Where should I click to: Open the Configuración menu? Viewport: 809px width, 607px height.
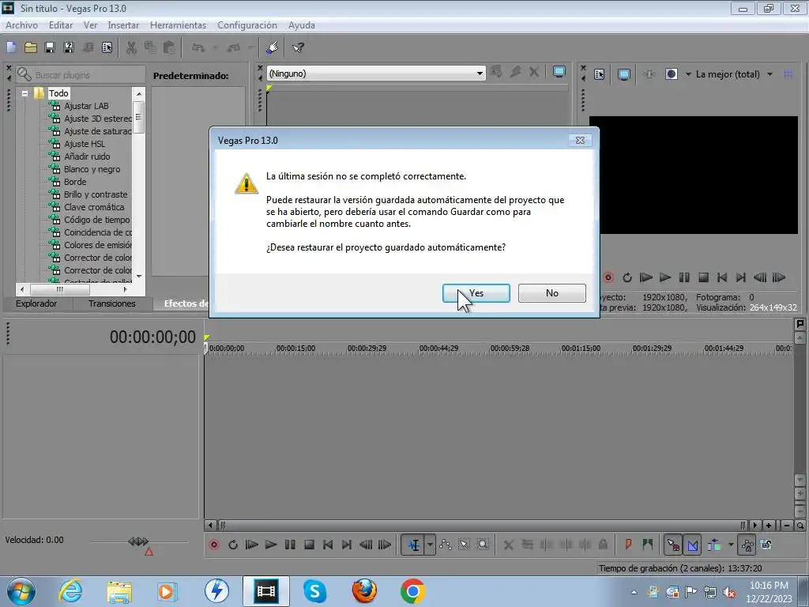247,25
